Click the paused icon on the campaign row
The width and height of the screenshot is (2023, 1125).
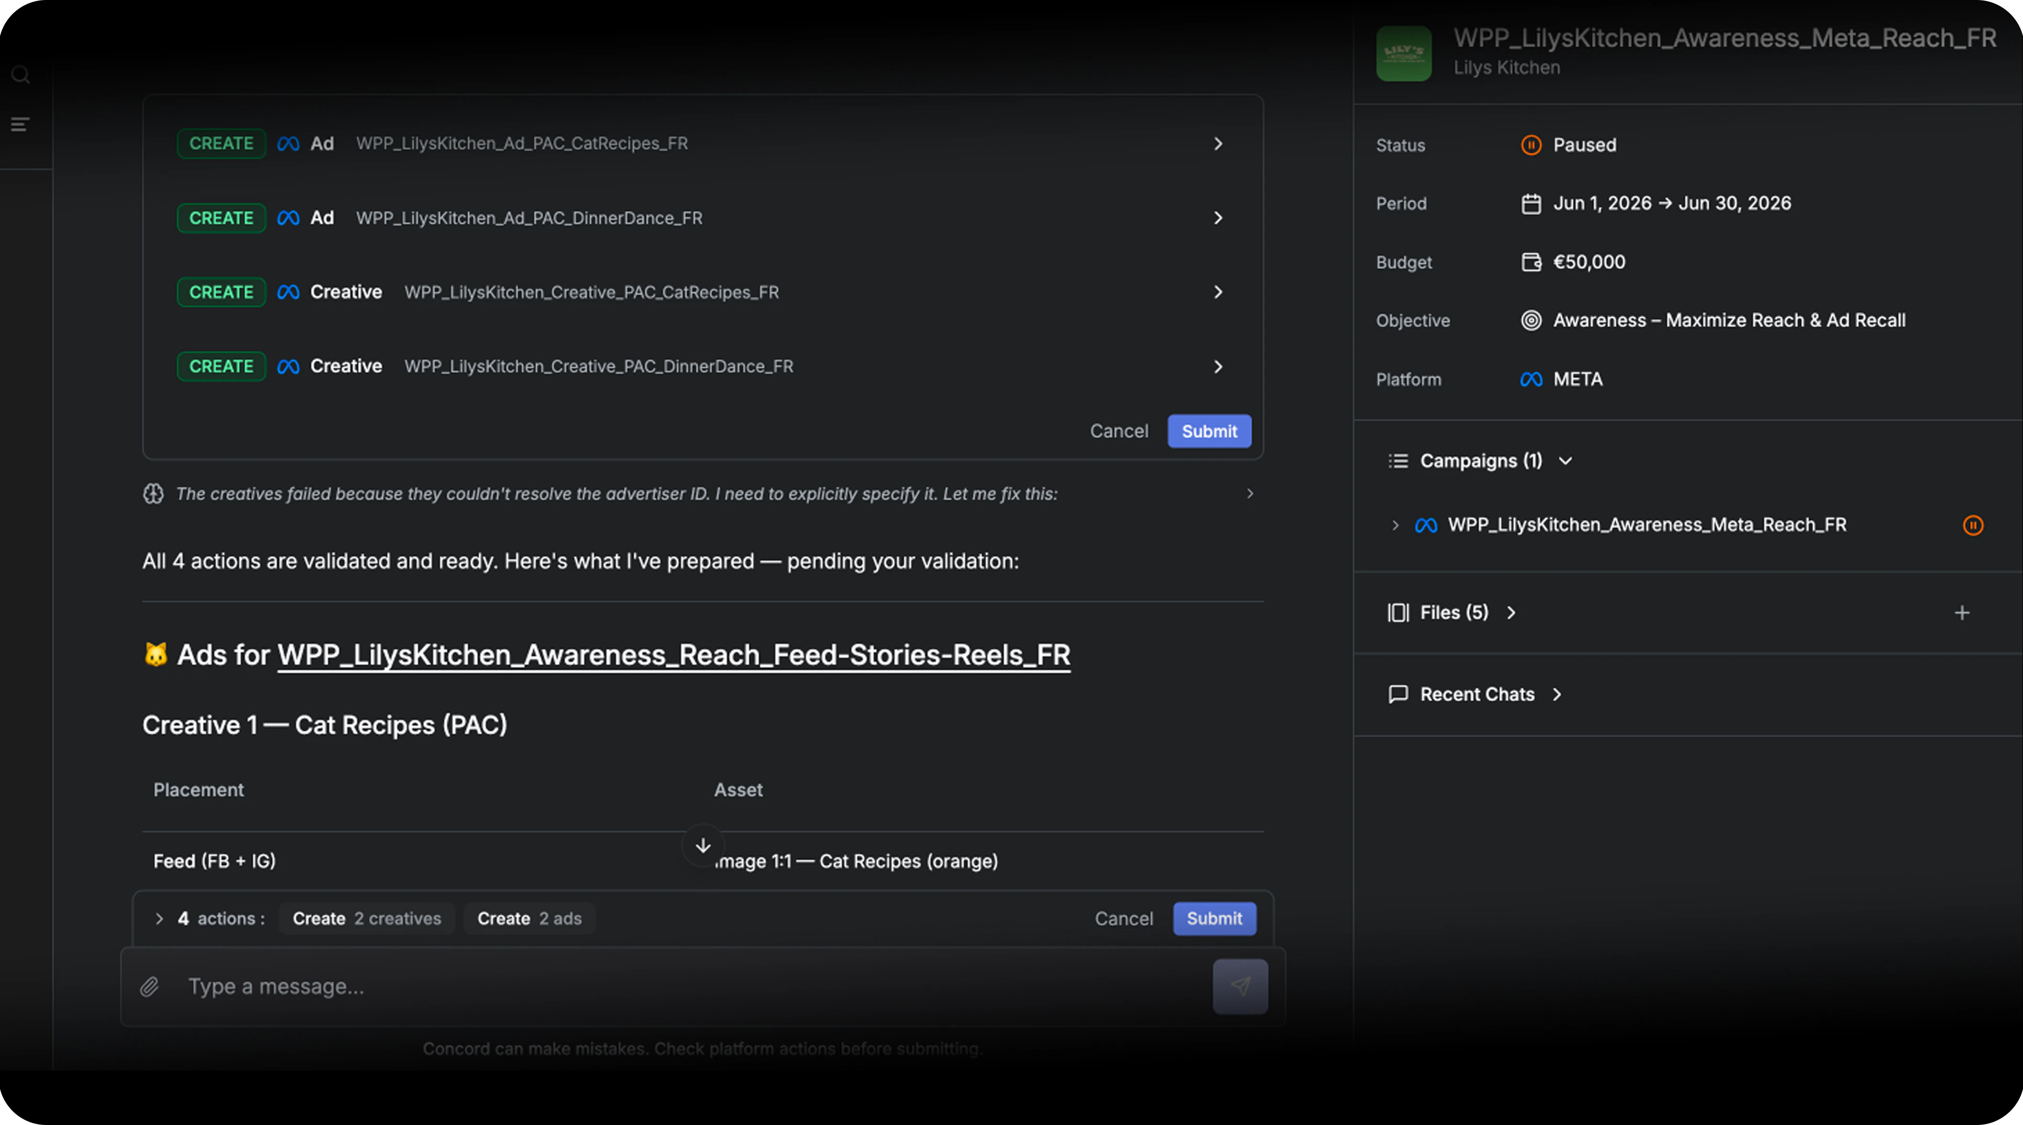[1973, 525]
